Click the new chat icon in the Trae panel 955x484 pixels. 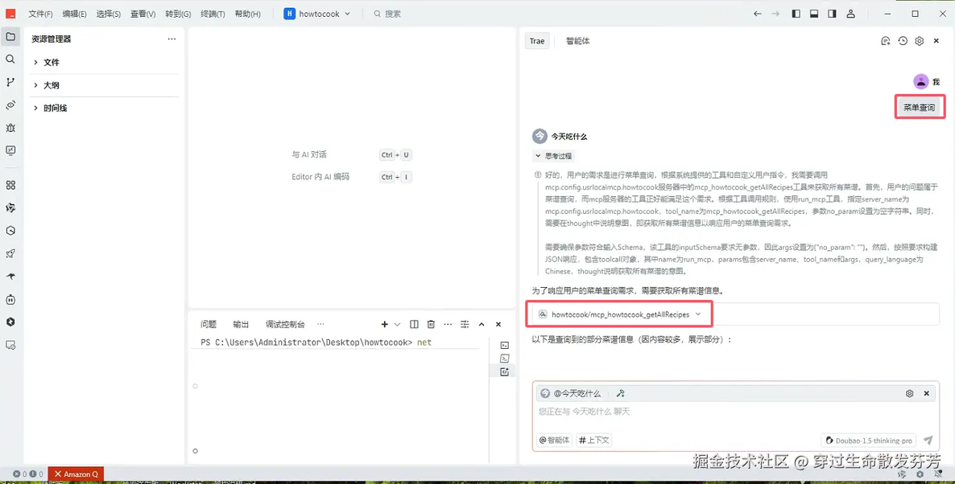[x=886, y=41]
